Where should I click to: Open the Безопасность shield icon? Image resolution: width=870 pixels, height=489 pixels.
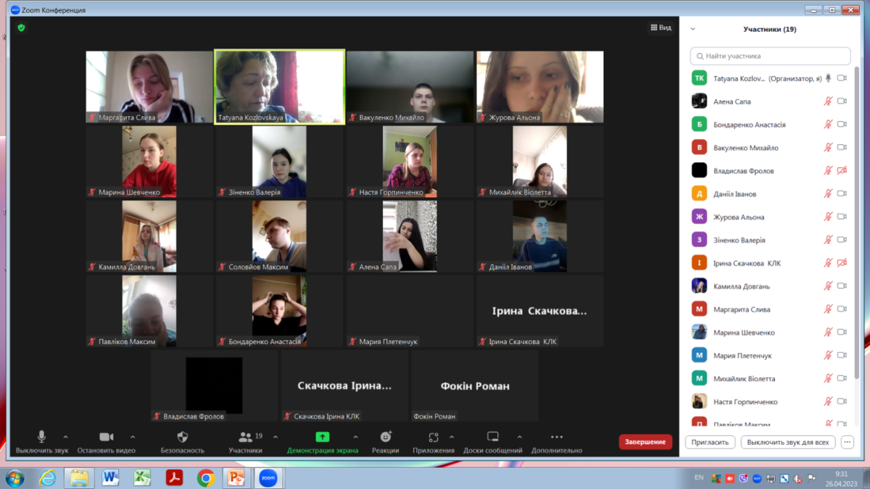(183, 437)
